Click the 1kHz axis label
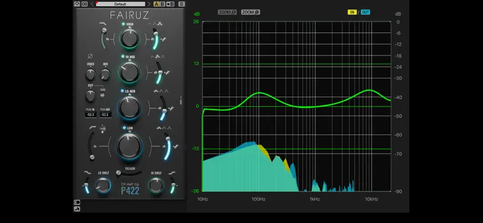483x223 pixels. [315, 199]
